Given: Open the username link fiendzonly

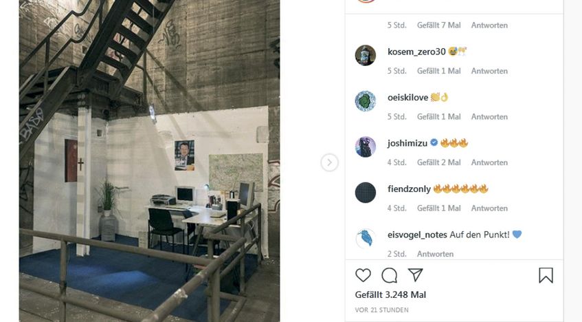Looking at the screenshot, I should (x=409, y=189).
